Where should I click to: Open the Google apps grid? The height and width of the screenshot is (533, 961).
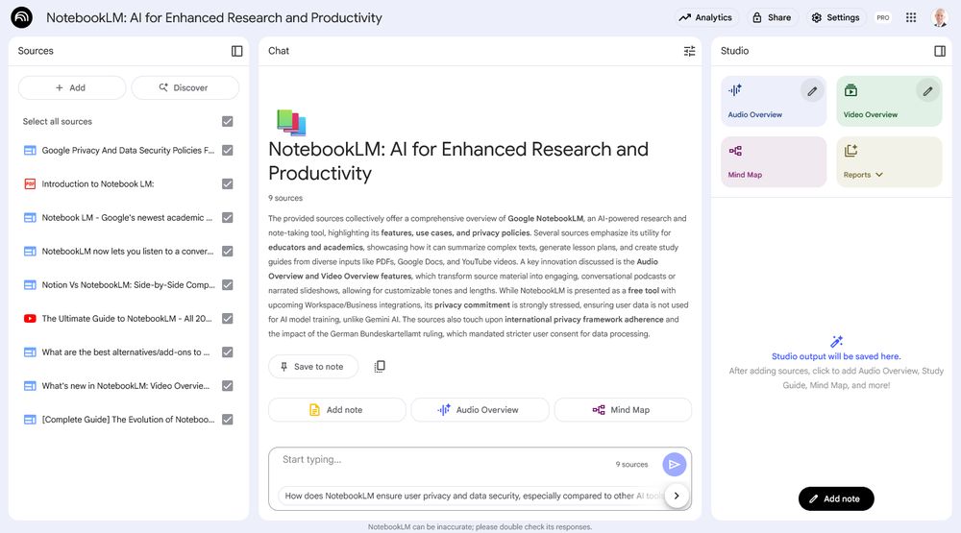tap(911, 17)
